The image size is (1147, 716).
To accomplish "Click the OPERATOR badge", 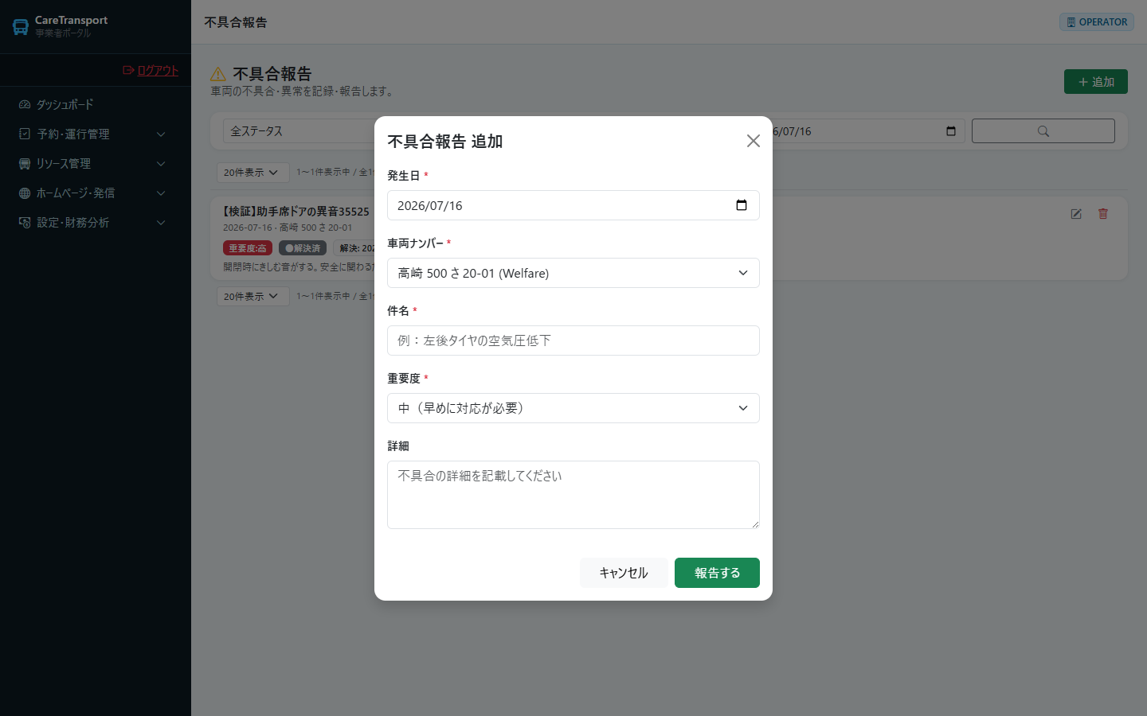I will [x=1097, y=22].
